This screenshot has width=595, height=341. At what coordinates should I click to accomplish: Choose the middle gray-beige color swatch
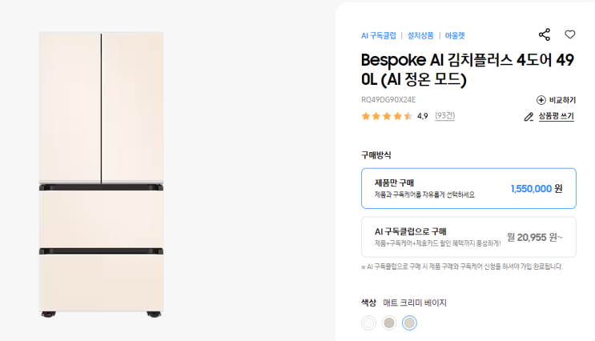pyautogui.click(x=389, y=323)
